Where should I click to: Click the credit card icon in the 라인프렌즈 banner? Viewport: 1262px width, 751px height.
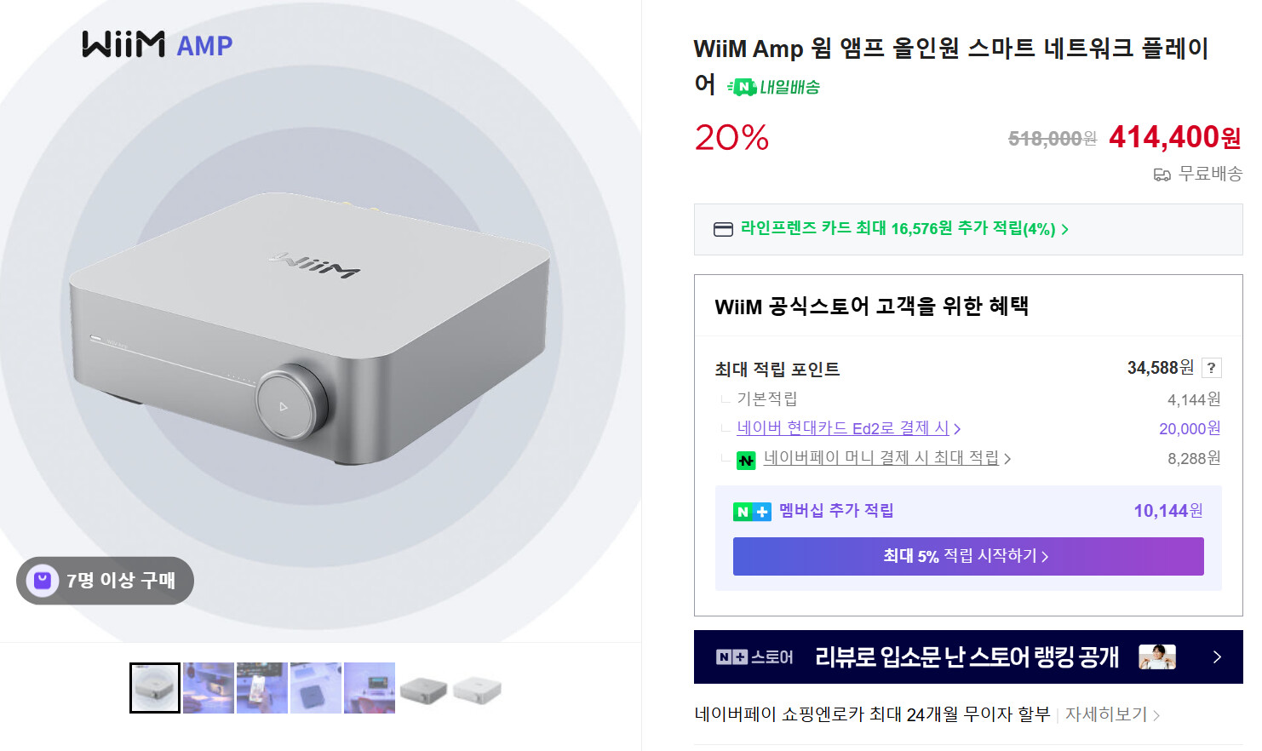pyautogui.click(x=723, y=229)
